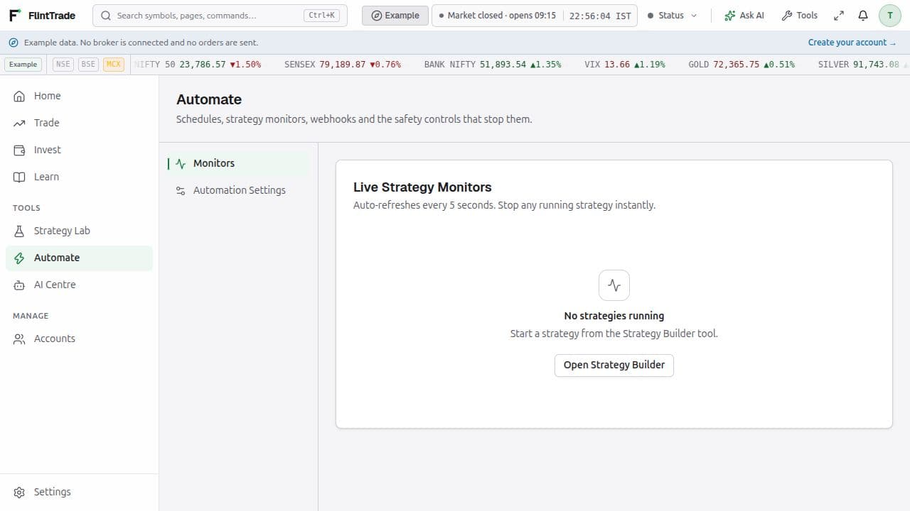Open the Monitors tab
Viewport: 910px width, 511px height.
pyautogui.click(x=238, y=163)
